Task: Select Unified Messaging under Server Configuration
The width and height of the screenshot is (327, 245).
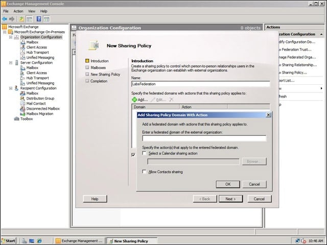Action: click(40, 83)
